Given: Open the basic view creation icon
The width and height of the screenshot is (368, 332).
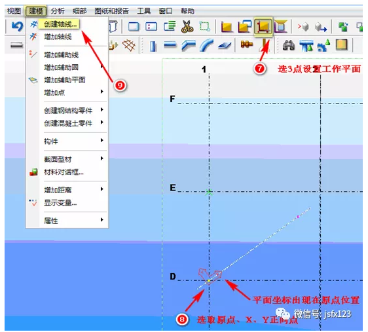Looking at the screenshot, I should click(134, 26).
